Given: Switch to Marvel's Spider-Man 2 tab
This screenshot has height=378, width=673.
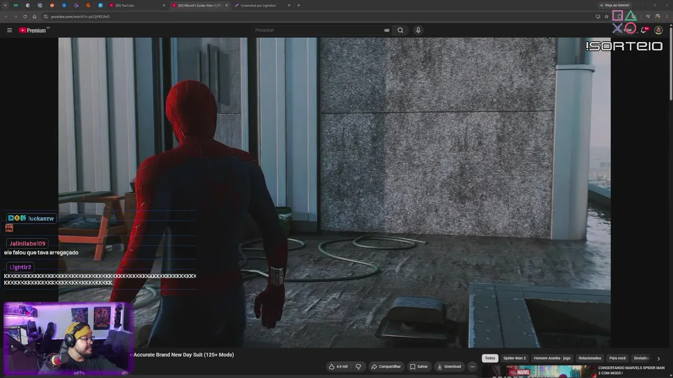Looking at the screenshot, I should (200, 5).
